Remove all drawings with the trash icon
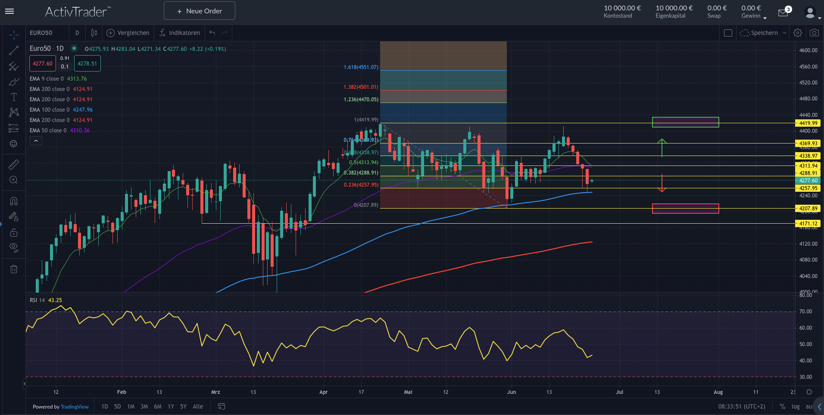The width and height of the screenshot is (824, 415). [x=13, y=269]
